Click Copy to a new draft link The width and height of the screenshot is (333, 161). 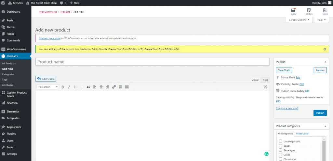(287, 108)
